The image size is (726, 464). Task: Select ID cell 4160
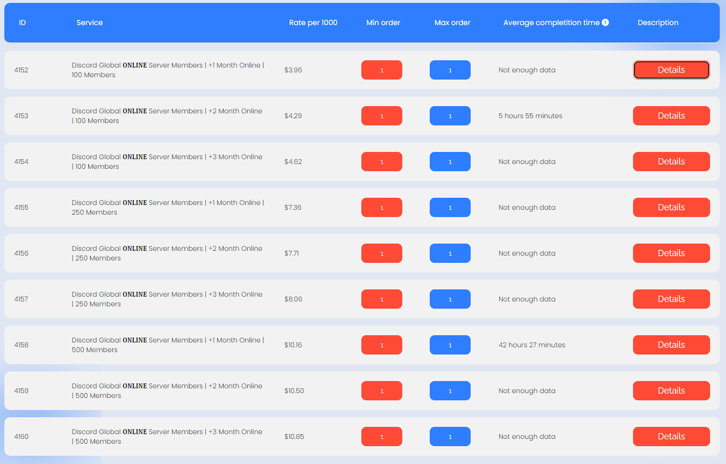21,437
